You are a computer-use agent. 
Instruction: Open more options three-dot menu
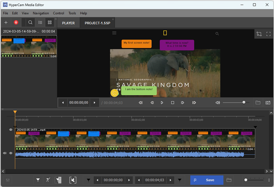coord(269,180)
